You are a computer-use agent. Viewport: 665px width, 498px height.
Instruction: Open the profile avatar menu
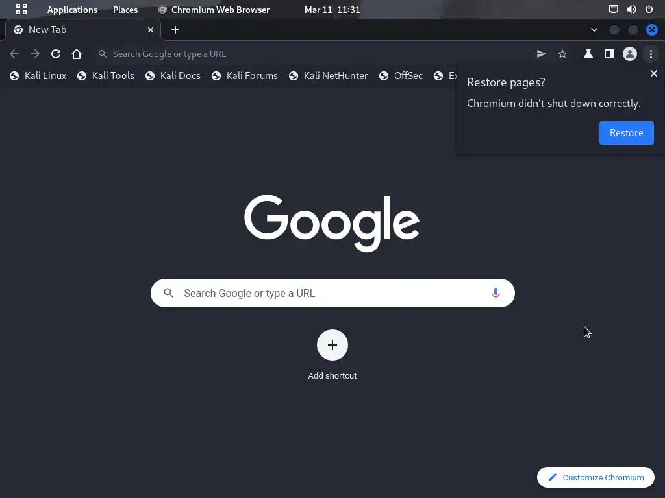tap(630, 54)
